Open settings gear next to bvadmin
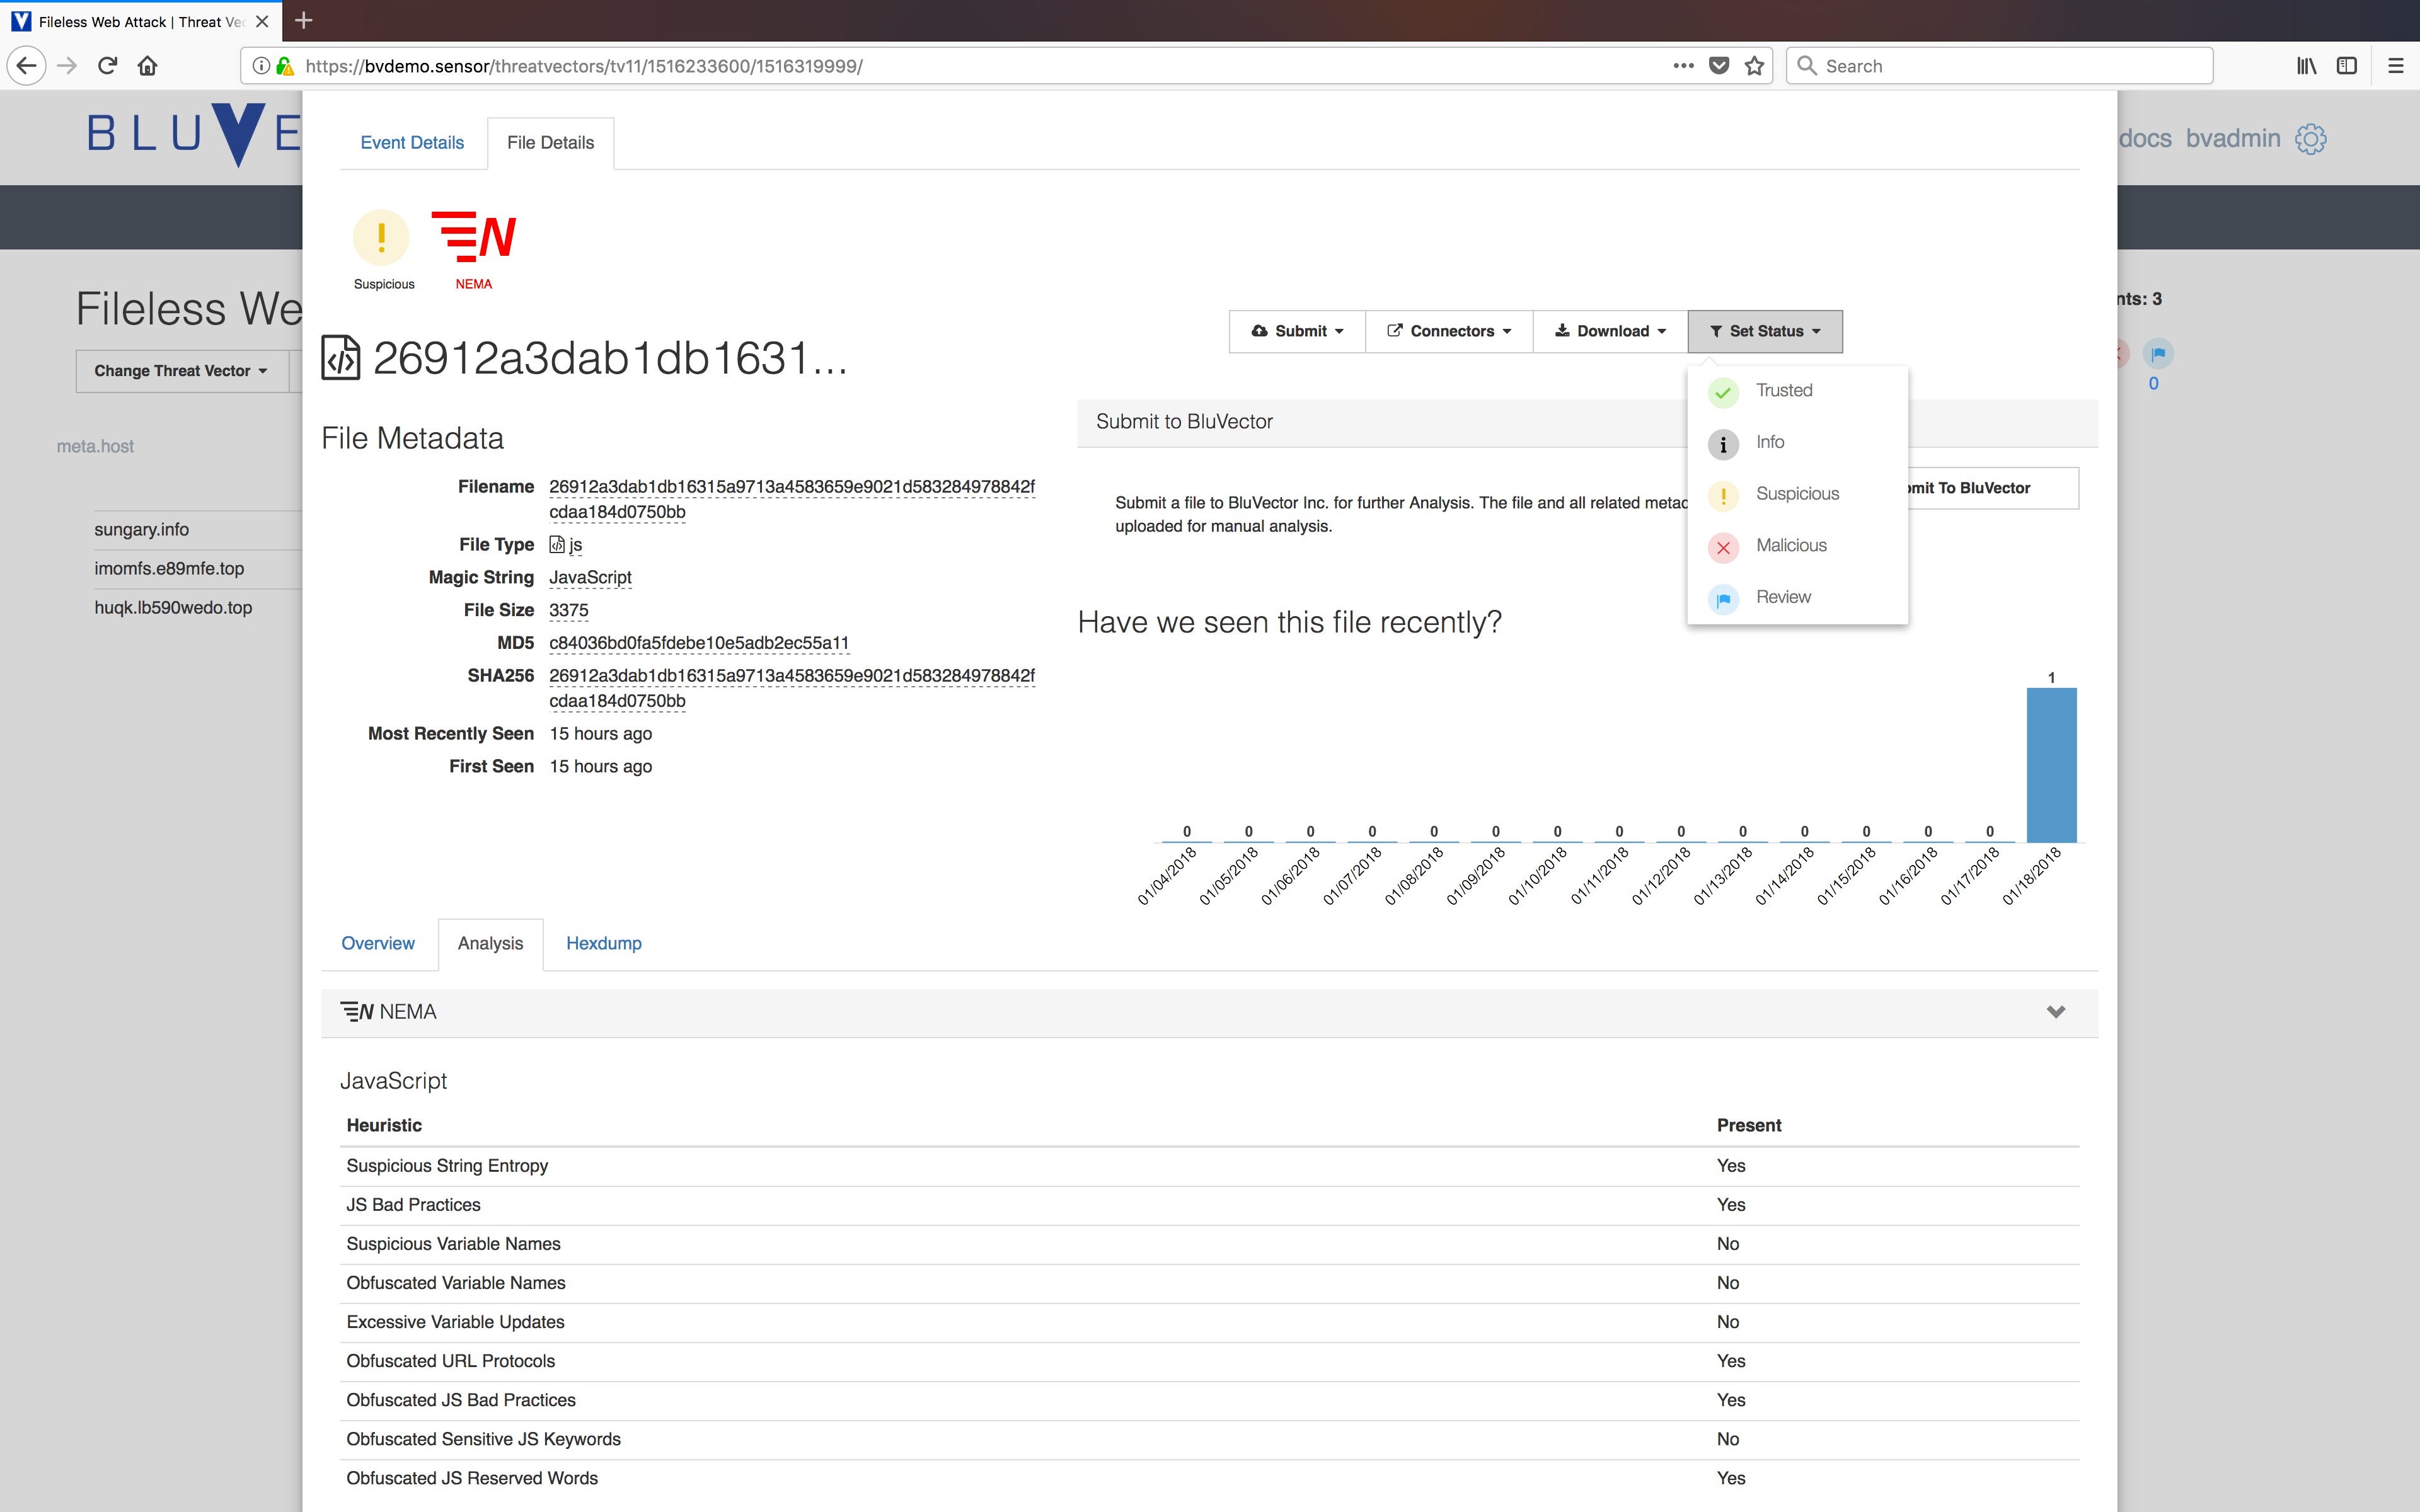Viewport: 2420px width, 1512px height. [2310, 139]
